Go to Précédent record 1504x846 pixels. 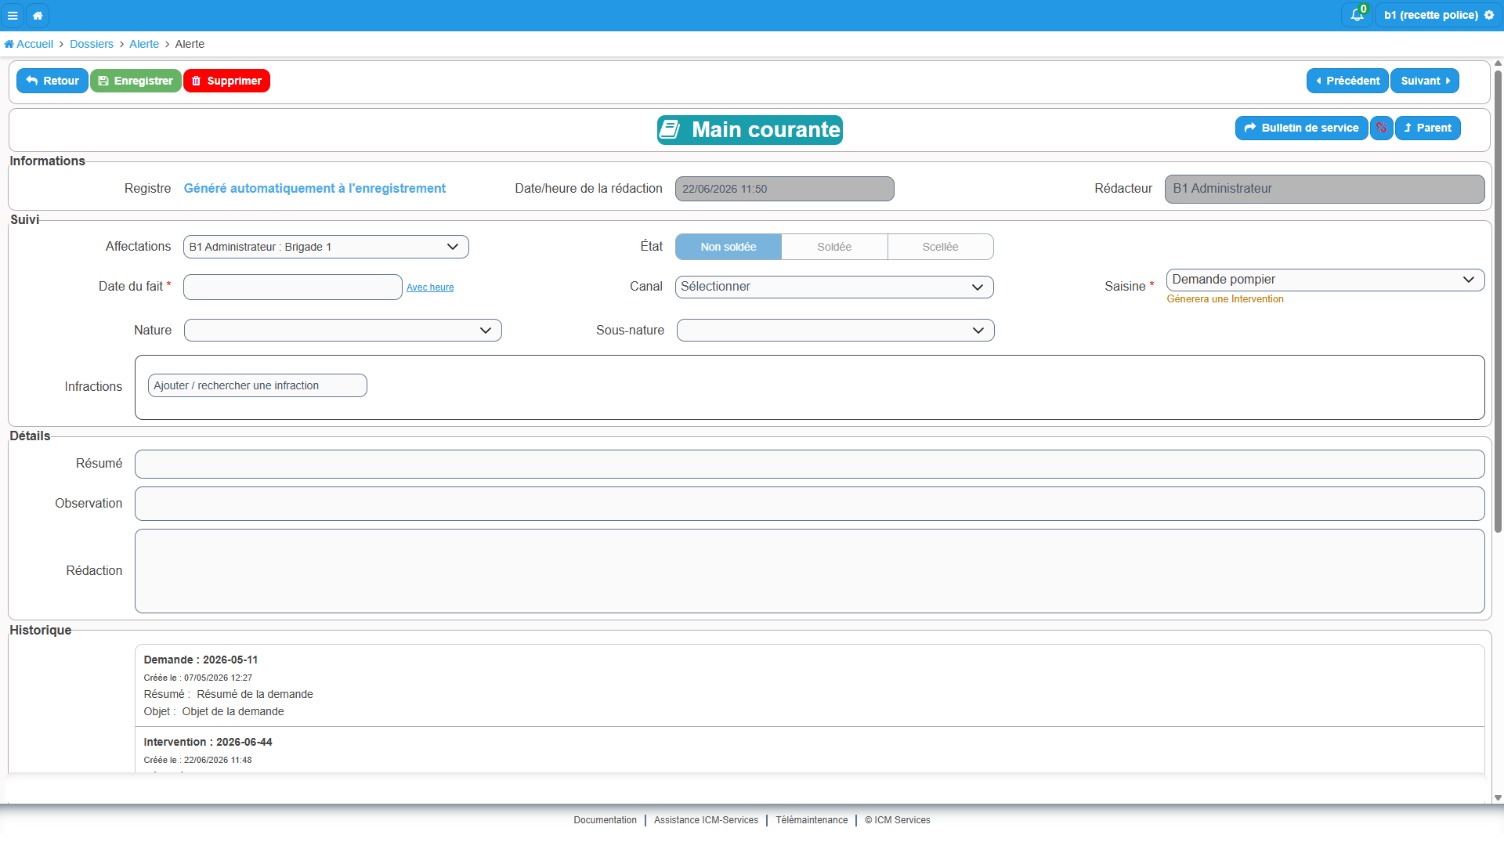tap(1347, 81)
